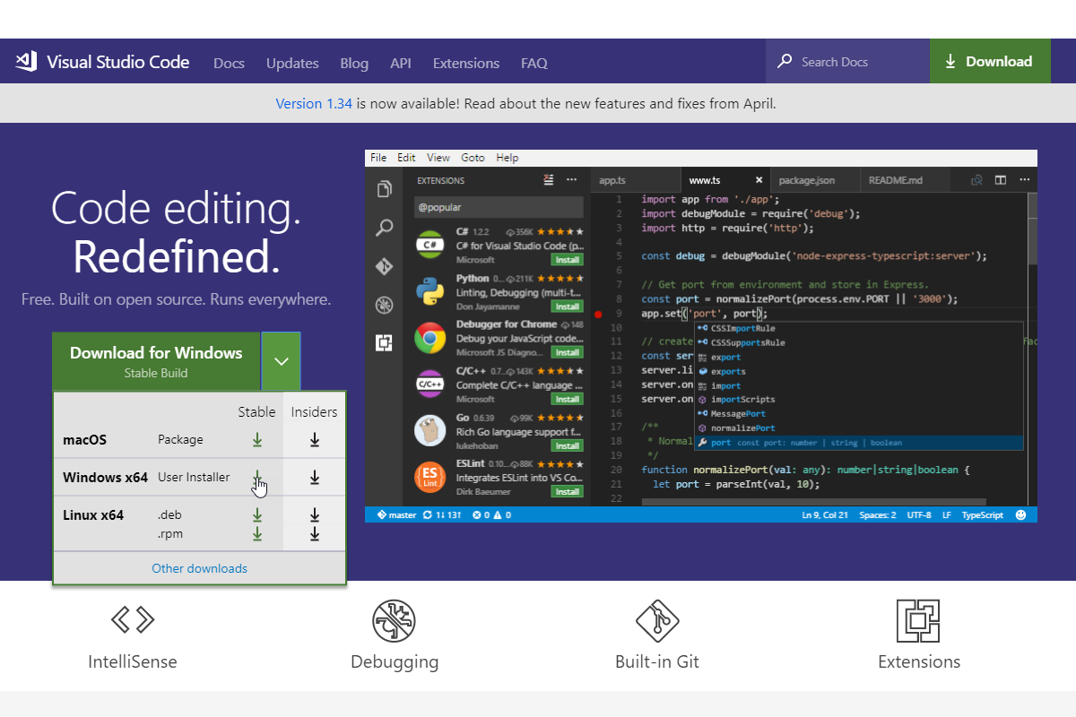1076x717 pixels.
Task: Click the clear extensions list icon
Action: click(549, 180)
